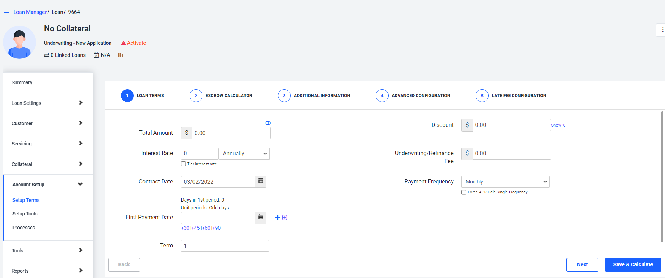The width and height of the screenshot is (665, 278).
Task: Switch to the Advanced Configuration tab label
Action: pyautogui.click(x=421, y=96)
